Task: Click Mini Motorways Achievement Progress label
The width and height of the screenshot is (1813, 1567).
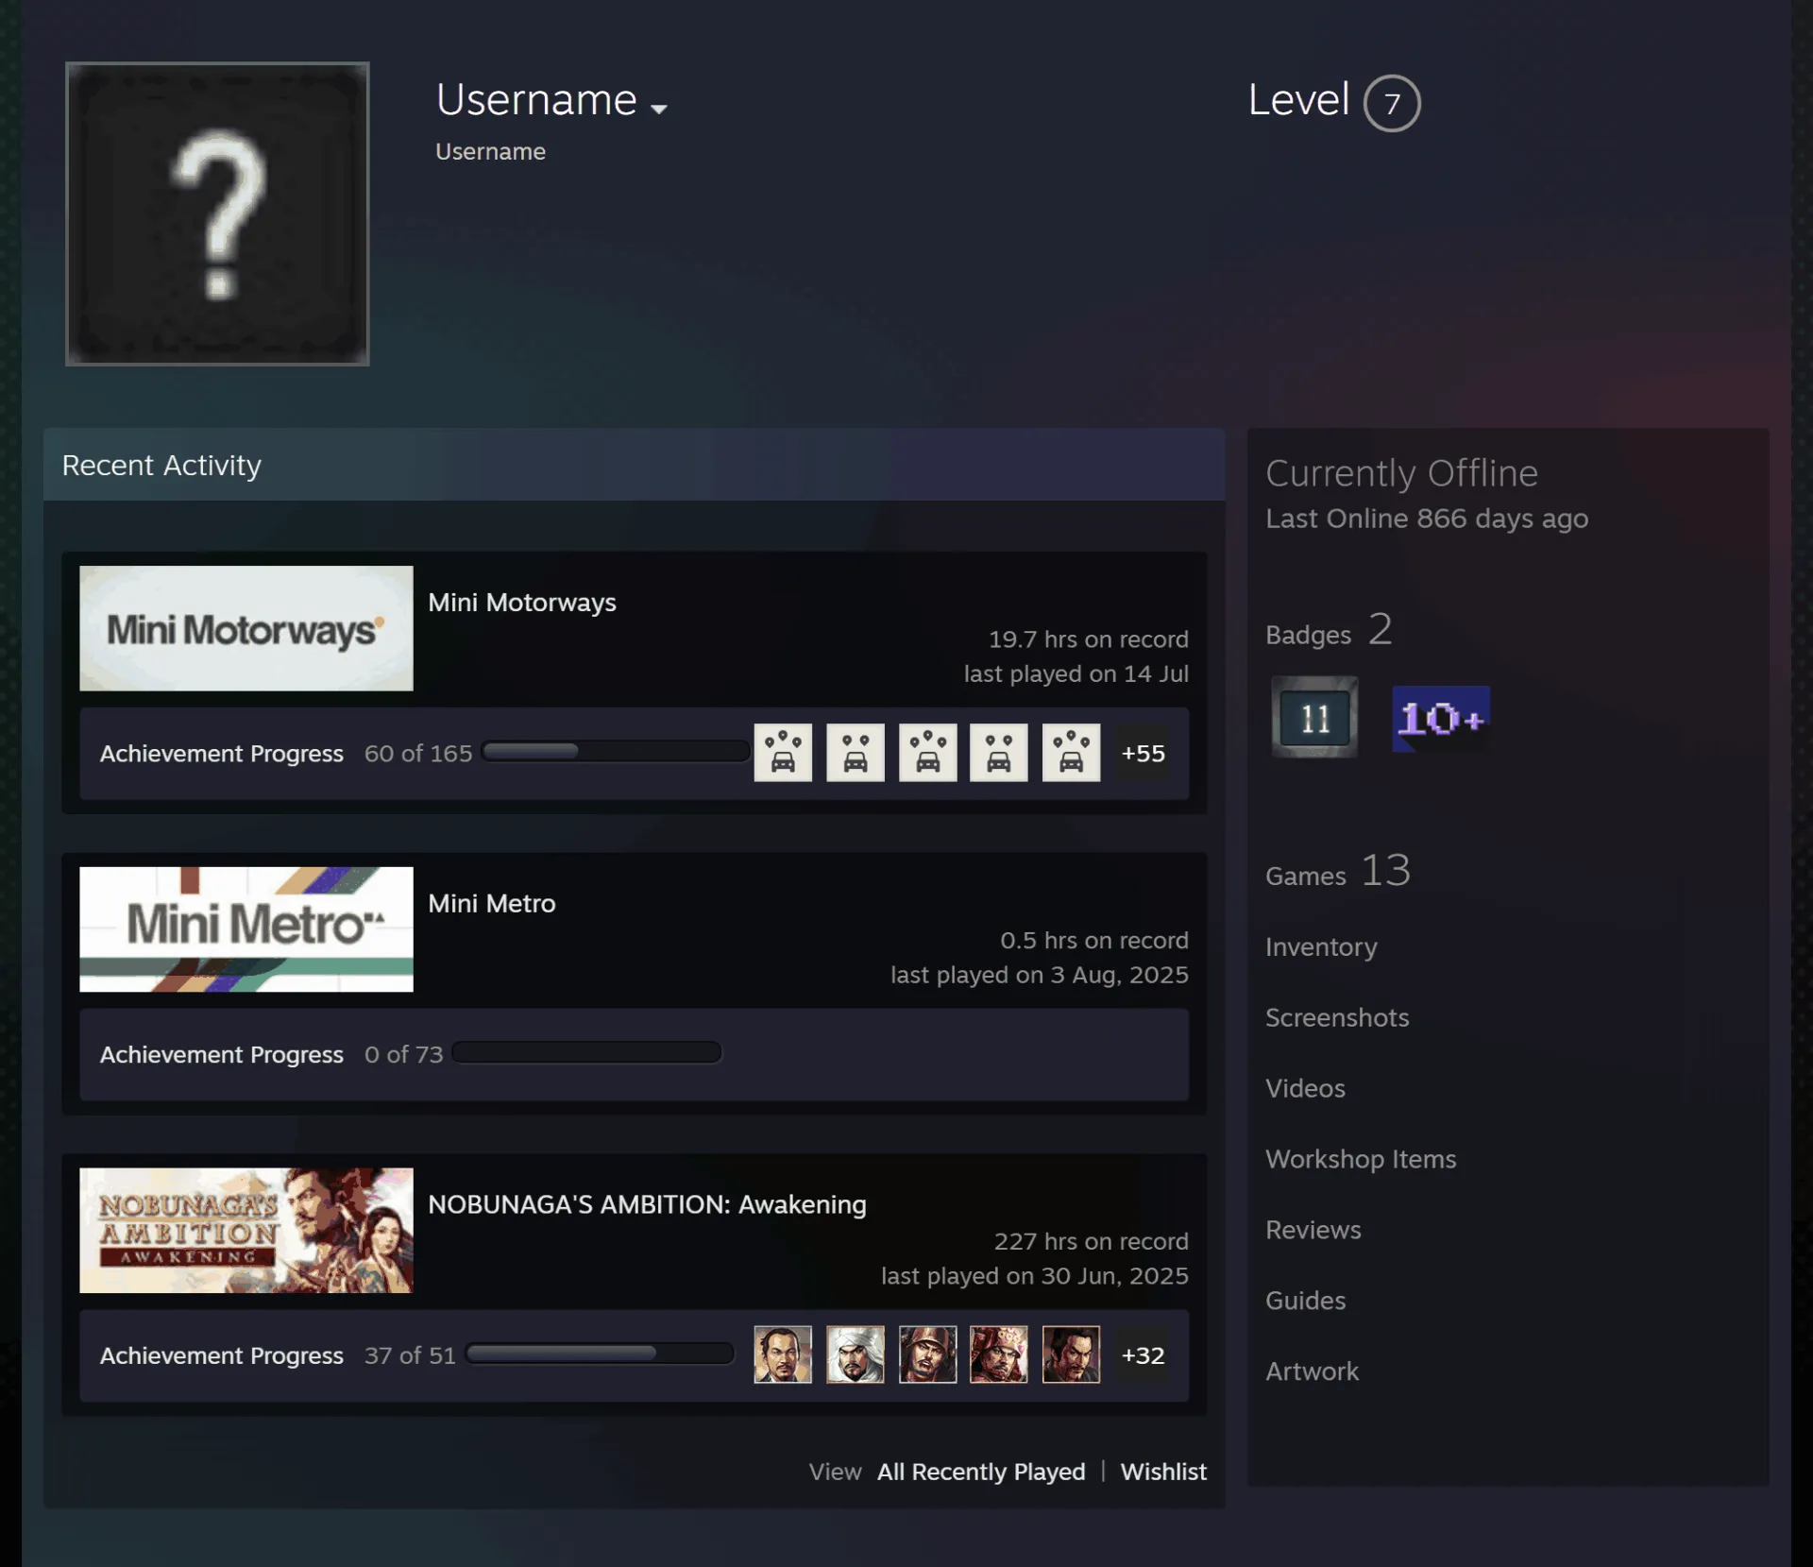Action: (222, 754)
